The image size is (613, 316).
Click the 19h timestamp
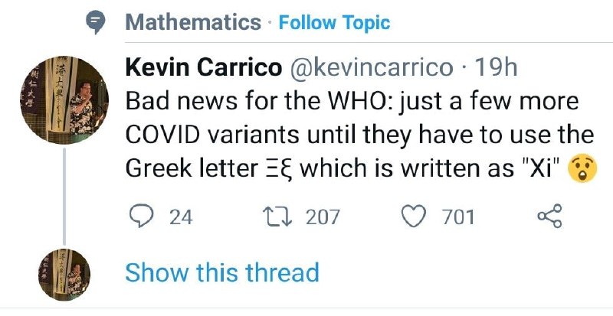pyautogui.click(x=497, y=68)
